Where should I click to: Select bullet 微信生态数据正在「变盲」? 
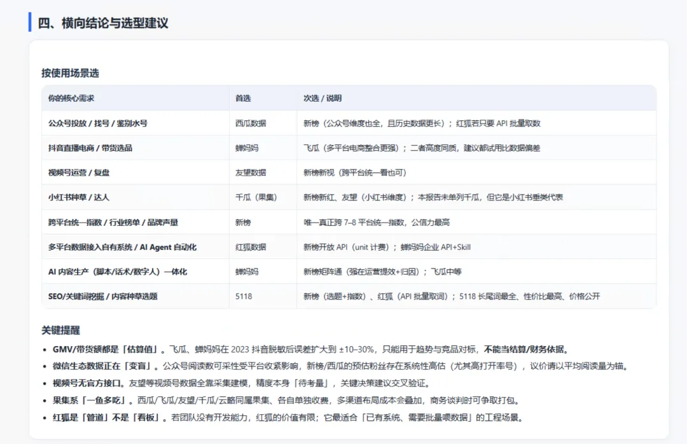coord(340,366)
